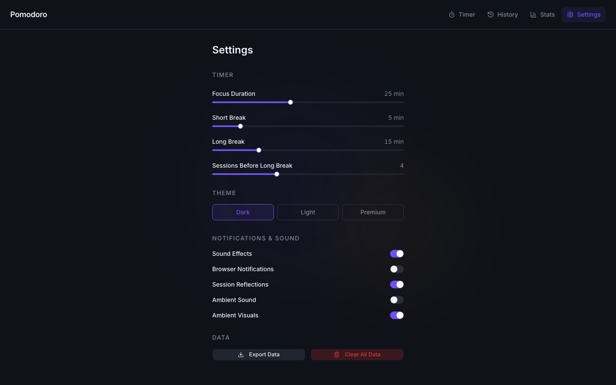
Task: Disable the Ambient Visuals toggle
Action: point(397,315)
